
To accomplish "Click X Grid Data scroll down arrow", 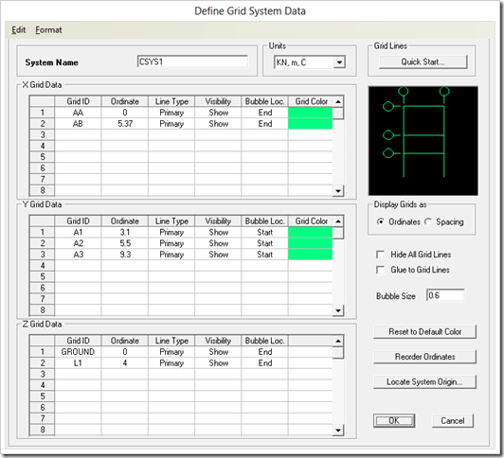I will click(338, 191).
